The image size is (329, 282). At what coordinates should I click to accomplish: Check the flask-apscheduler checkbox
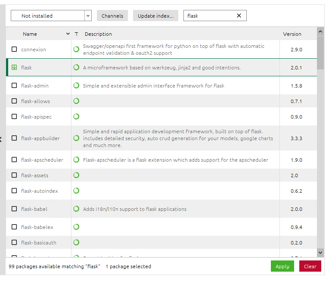click(x=14, y=160)
